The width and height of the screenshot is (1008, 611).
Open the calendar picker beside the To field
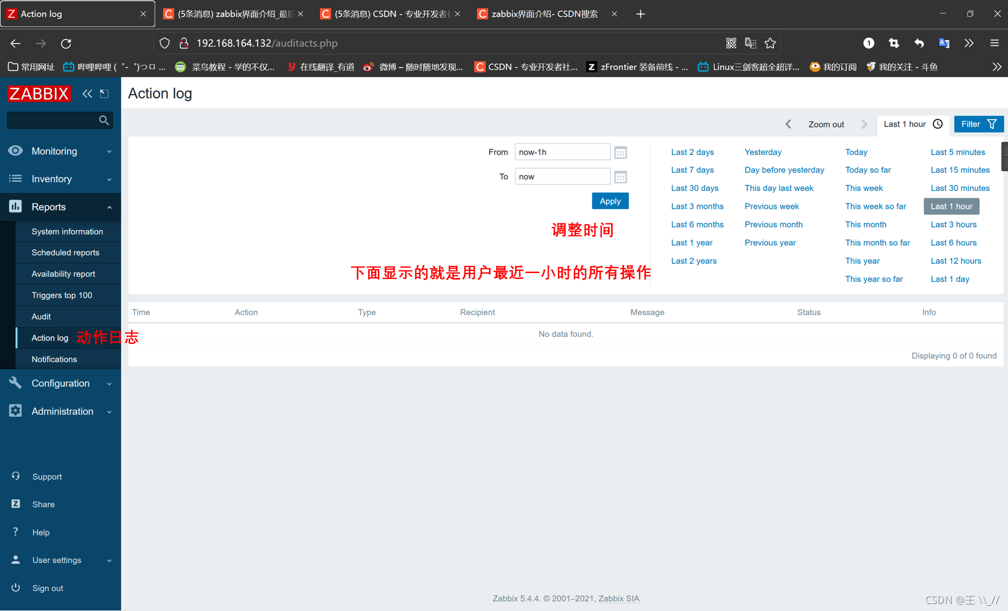click(x=620, y=176)
